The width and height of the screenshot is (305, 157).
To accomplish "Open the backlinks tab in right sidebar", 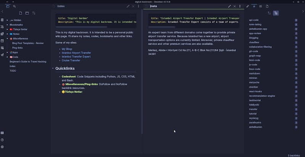I will pos(247,6).
